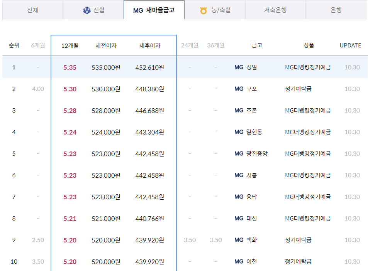Select the MG 광진중앙 row name

coord(251,153)
